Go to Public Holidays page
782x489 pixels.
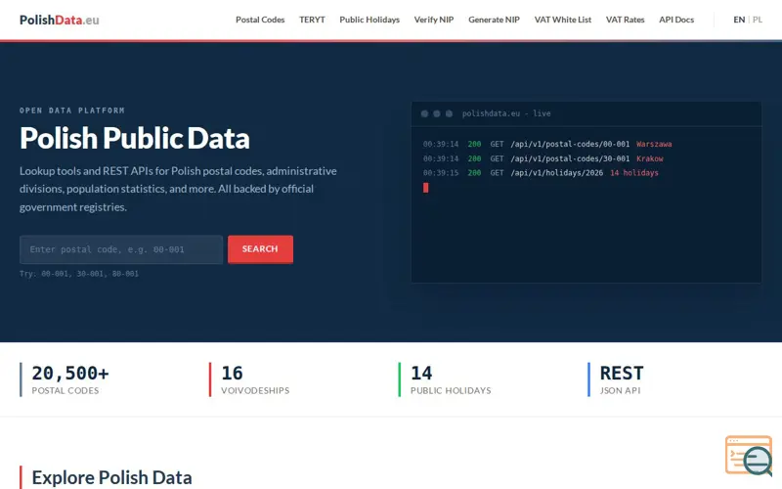[369, 20]
